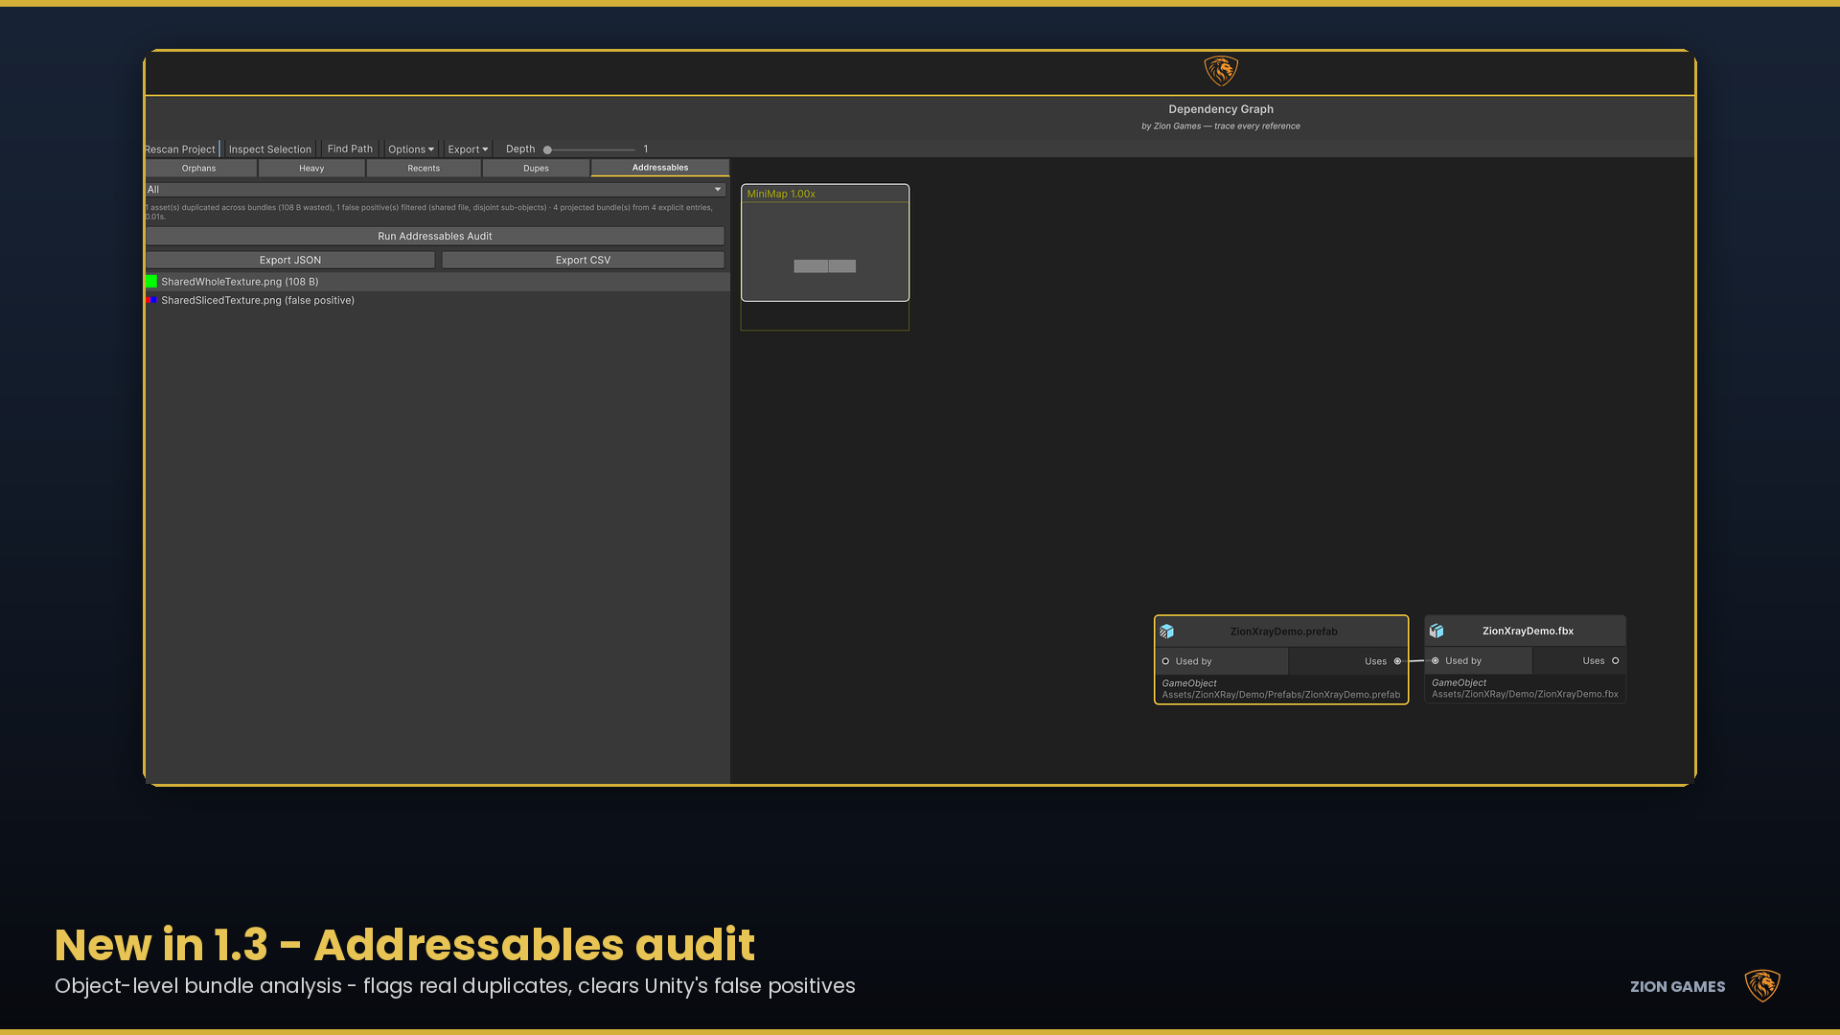The height and width of the screenshot is (1035, 1840).
Task: Click the Depth slider handle
Action: pyautogui.click(x=547, y=150)
